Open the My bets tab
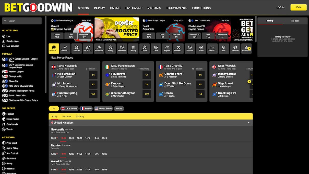 click(295, 21)
